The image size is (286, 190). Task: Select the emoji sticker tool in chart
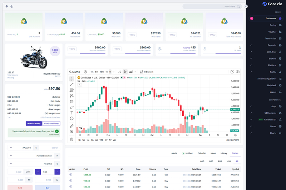[x=71, y=118]
